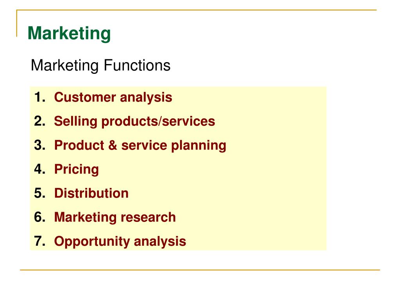Click the list number 4
The width and height of the screenshot is (400, 300).
click(39, 169)
